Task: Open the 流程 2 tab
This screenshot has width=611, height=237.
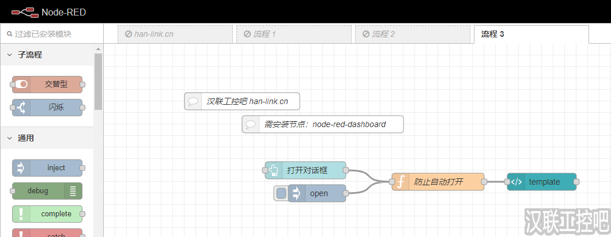Action: (412, 34)
